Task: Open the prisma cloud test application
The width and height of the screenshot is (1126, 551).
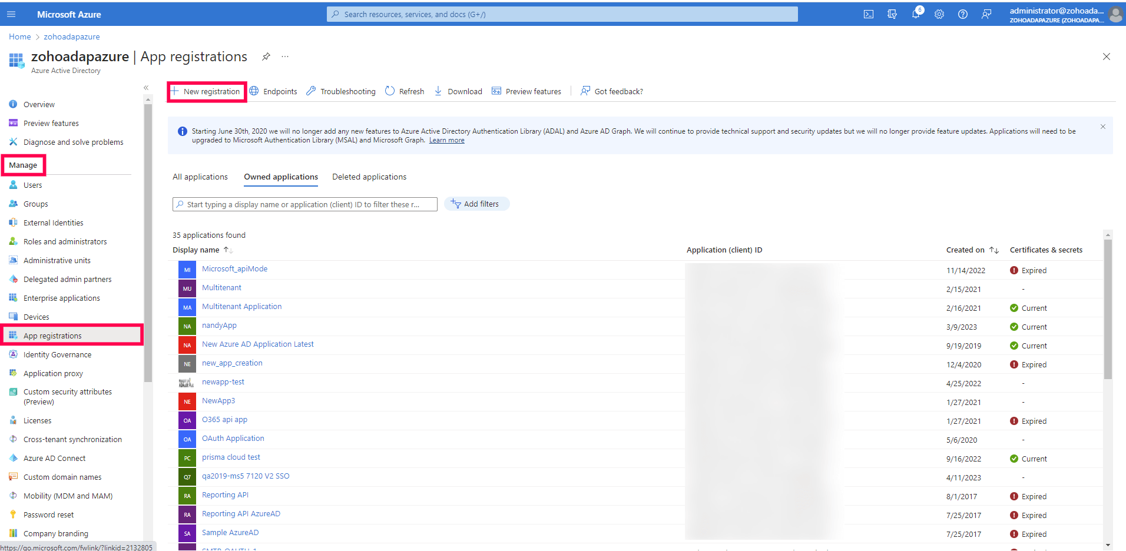Action: point(231,457)
